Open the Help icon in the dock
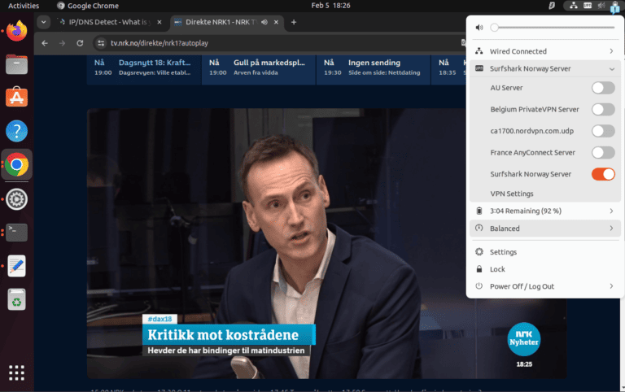625x392 pixels. click(x=16, y=131)
